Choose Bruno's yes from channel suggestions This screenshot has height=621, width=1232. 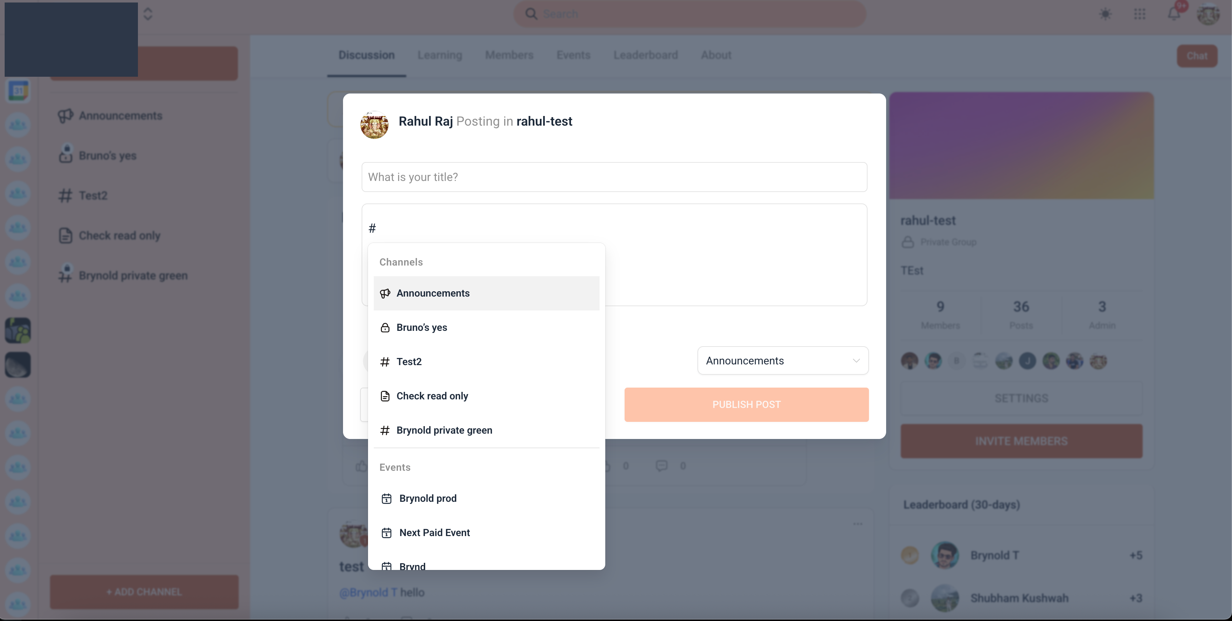(x=486, y=328)
